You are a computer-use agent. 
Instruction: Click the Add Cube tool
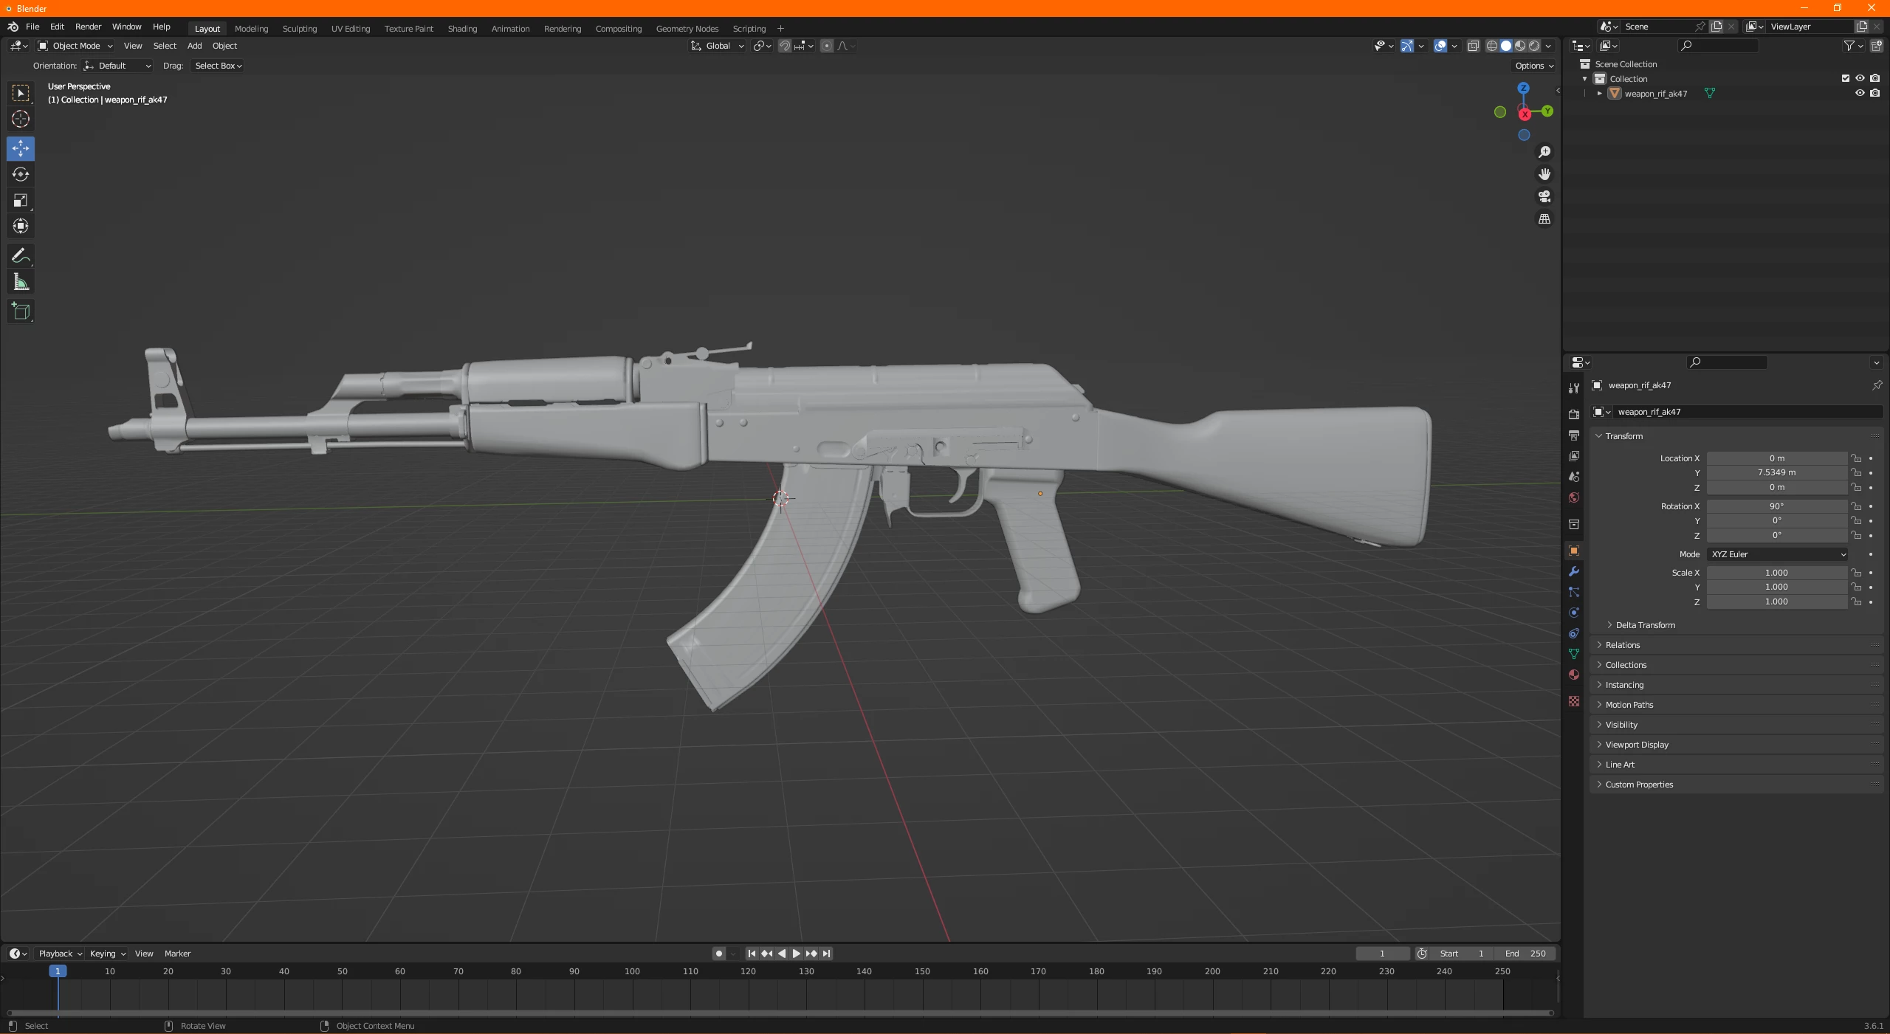point(21,311)
